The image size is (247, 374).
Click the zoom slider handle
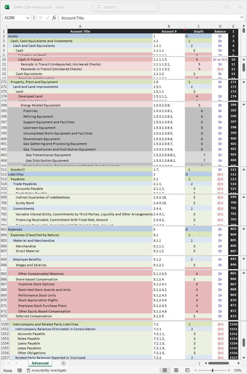click(212, 370)
